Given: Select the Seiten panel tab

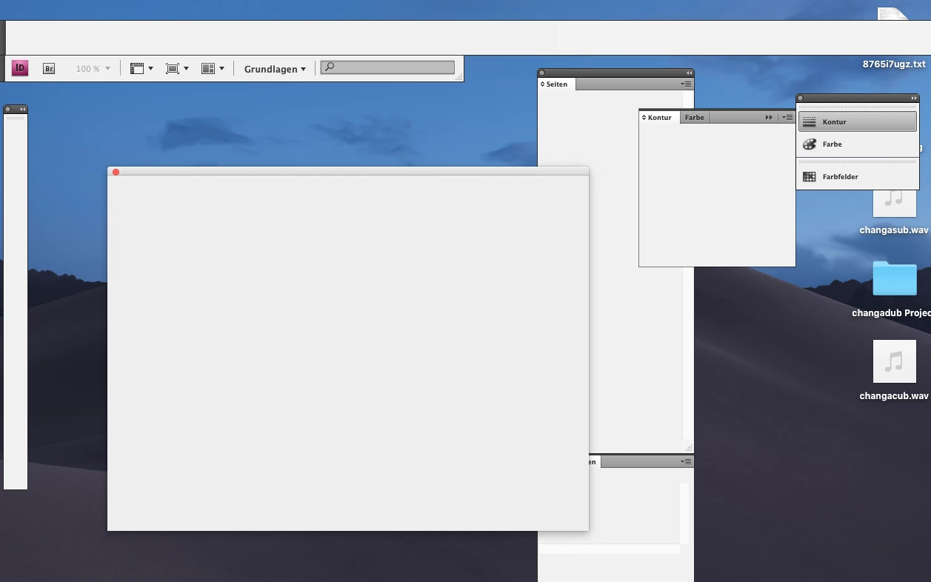Looking at the screenshot, I should click(556, 84).
